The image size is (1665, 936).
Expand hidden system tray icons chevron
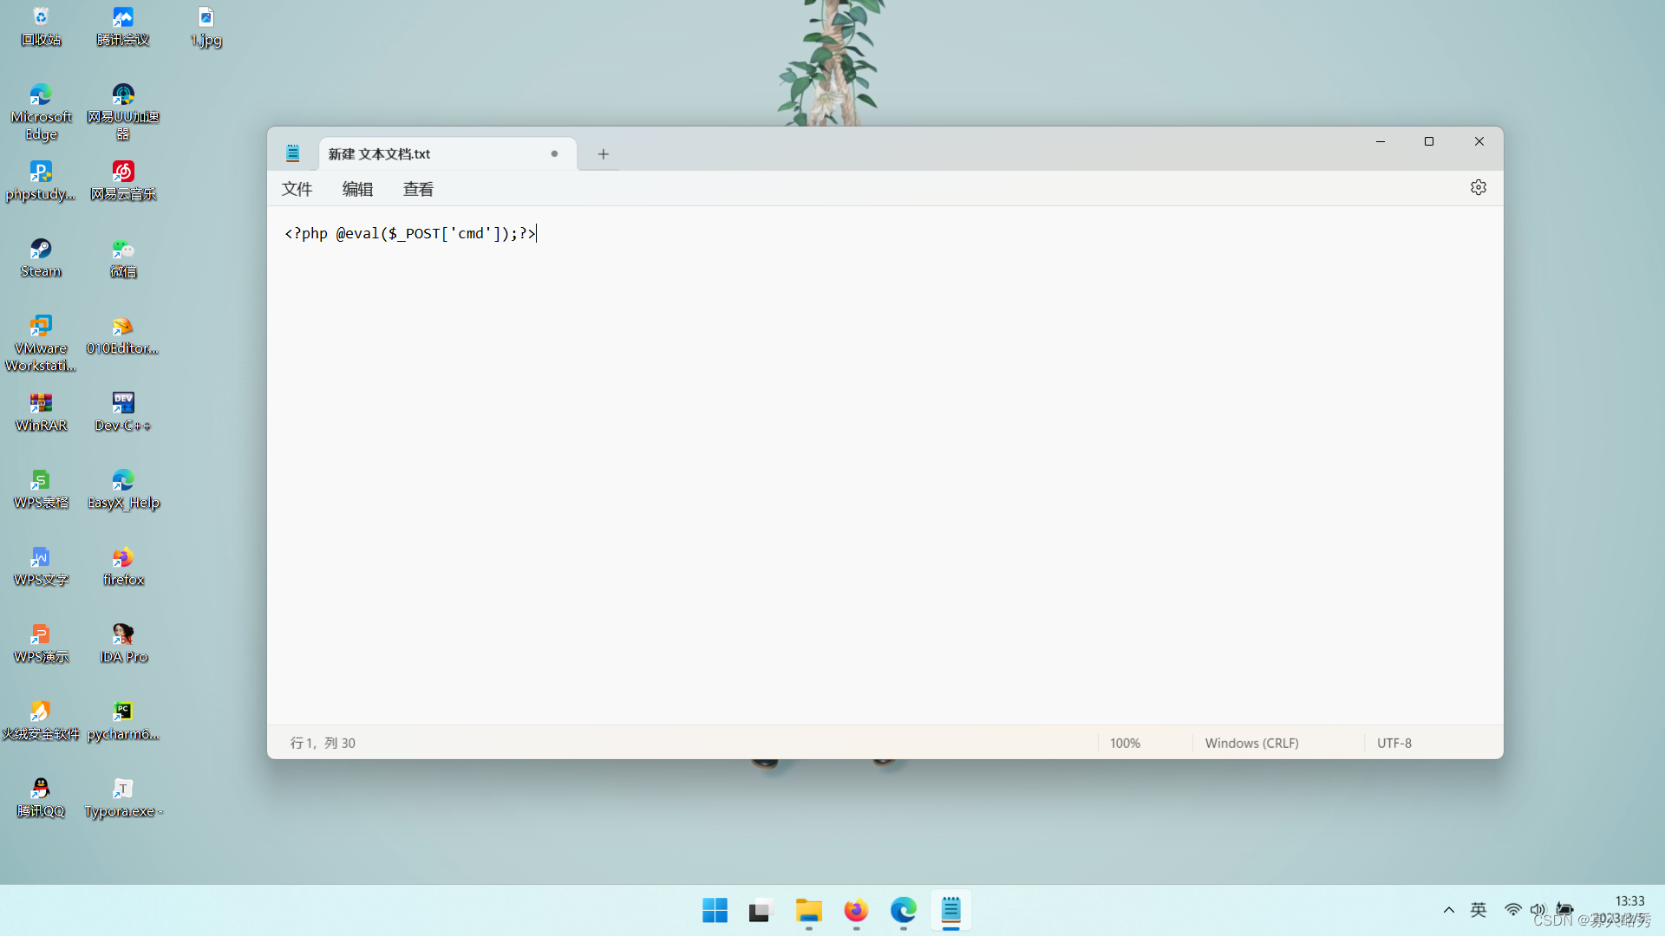[x=1448, y=910]
